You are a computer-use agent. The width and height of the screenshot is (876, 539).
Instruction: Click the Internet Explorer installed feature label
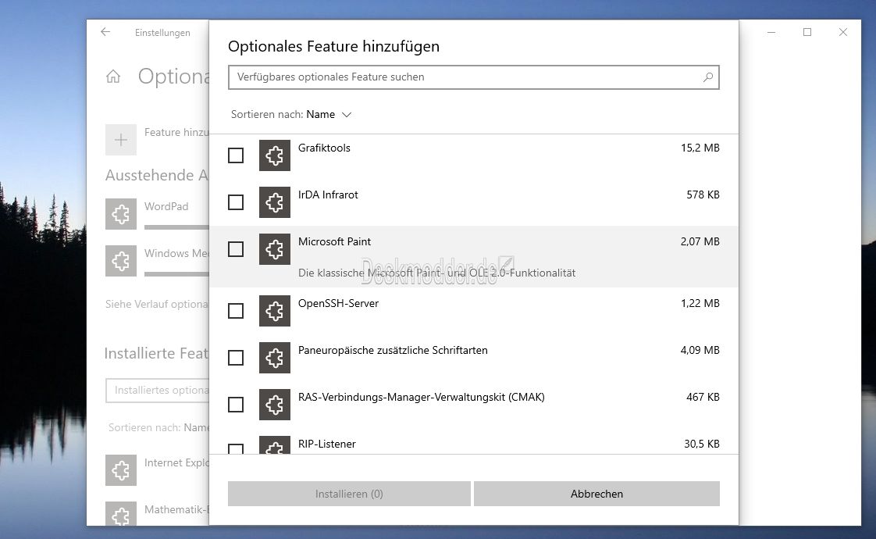(176, 463)
